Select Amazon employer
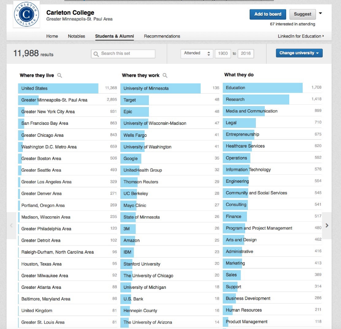The image size is (341, 329). (170, 240)
